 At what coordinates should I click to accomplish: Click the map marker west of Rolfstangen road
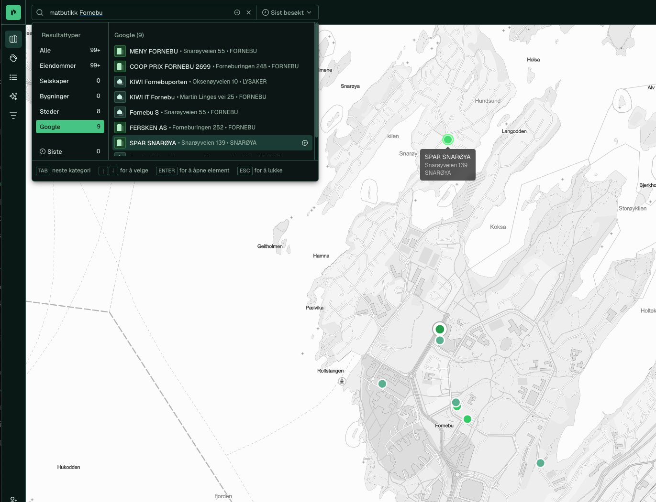382,384
